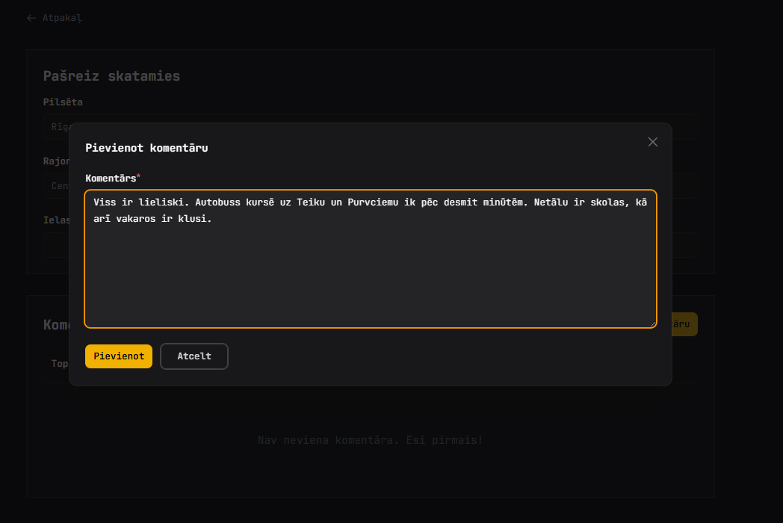Click the red required asterisk after Komentārs

pyautogui.click(x=138, y=177)
